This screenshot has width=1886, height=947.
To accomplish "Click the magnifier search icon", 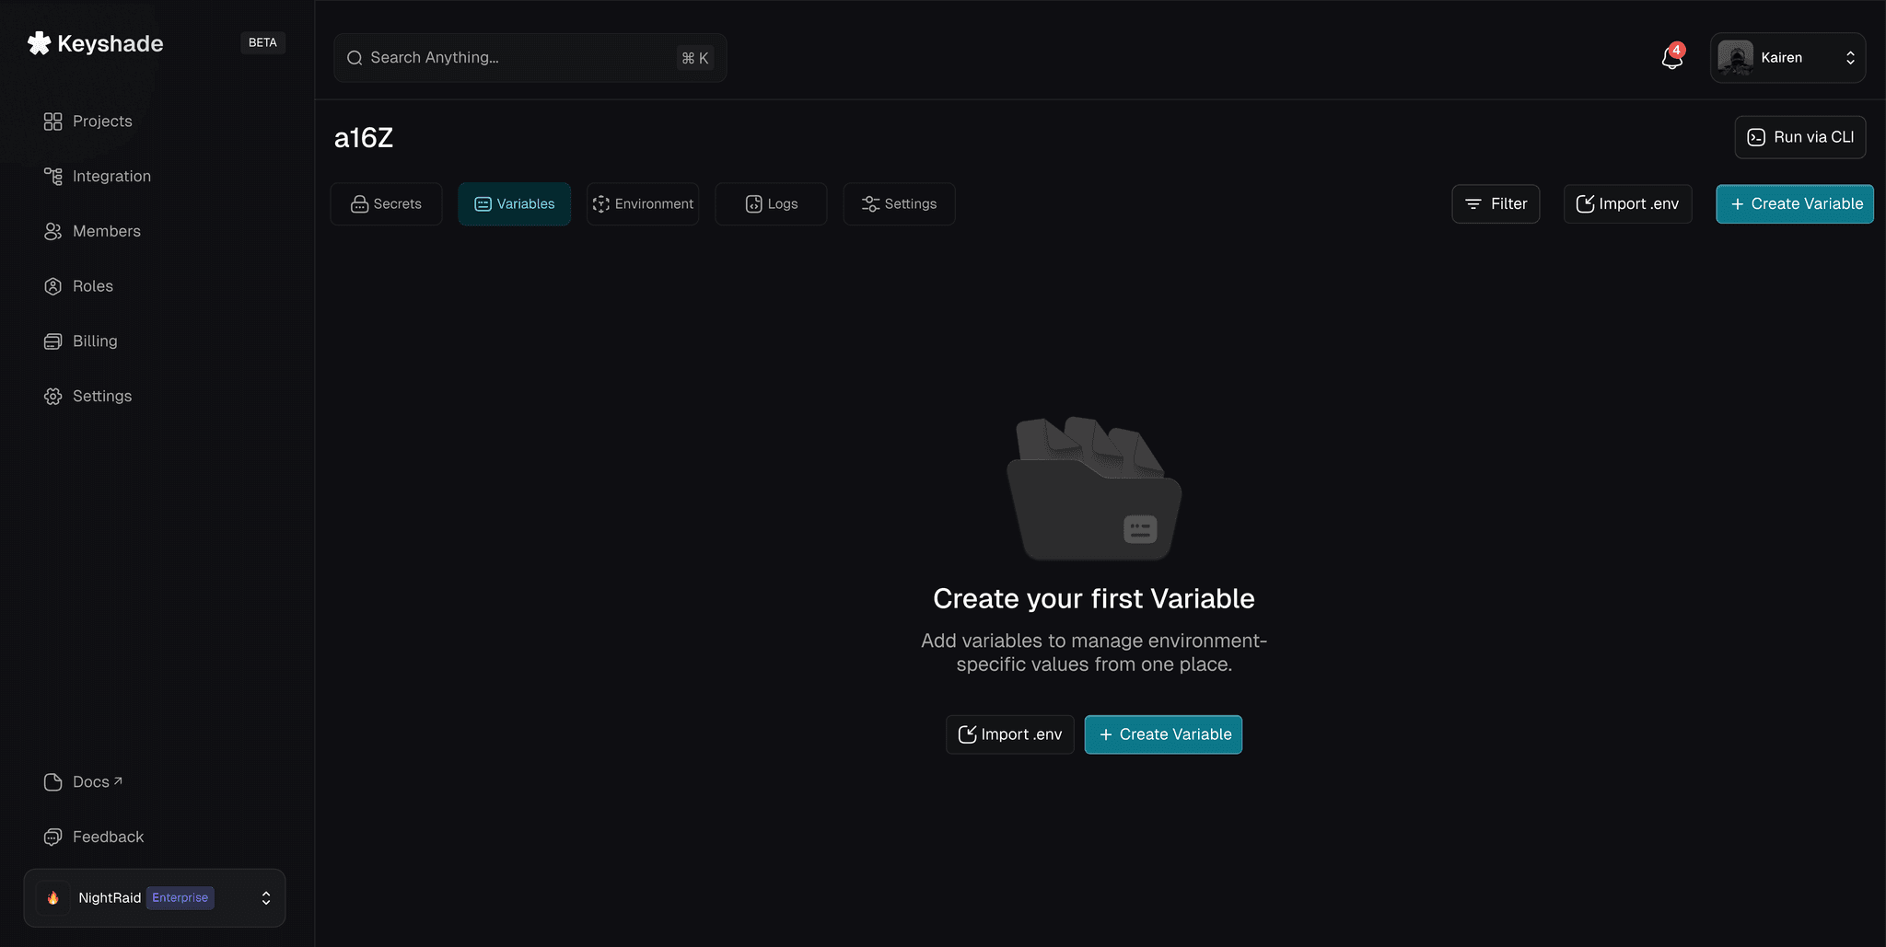I will coord(355,58).
